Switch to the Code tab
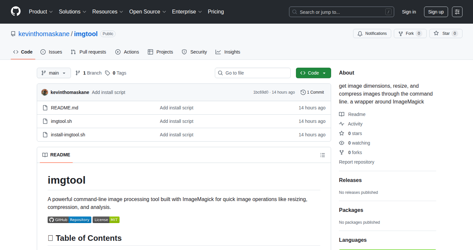The image size is (473, 250). (x=23, y=52)
